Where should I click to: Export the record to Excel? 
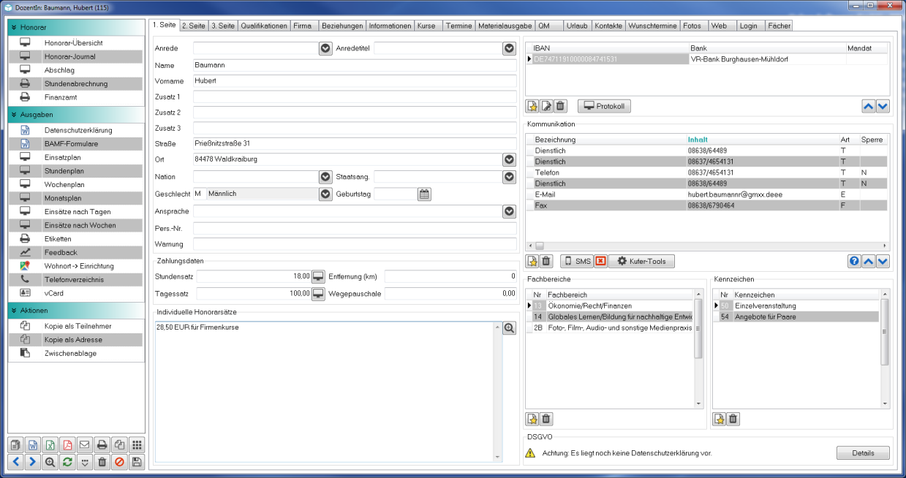[x=50, y=445]
